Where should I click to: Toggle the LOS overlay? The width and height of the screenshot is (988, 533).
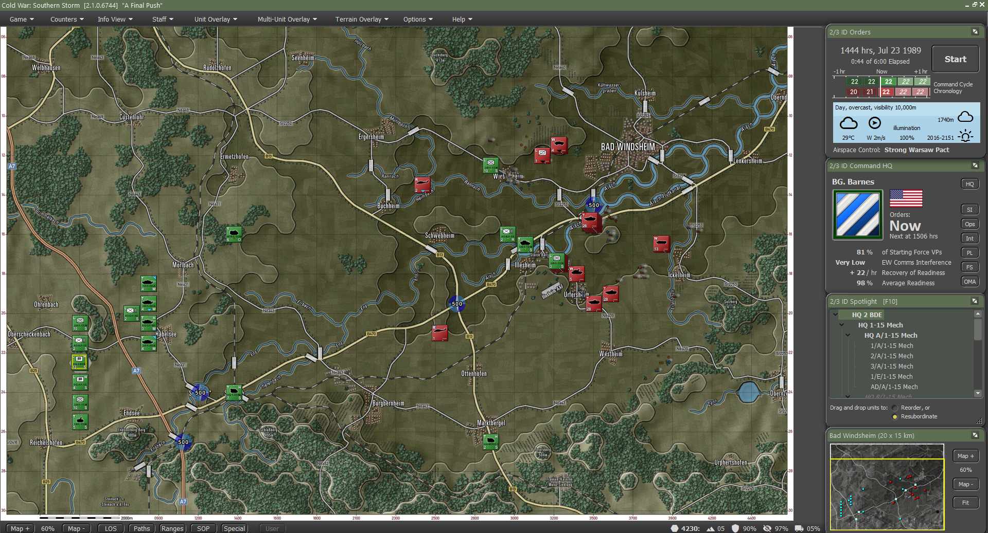click(x=111, y=528)
